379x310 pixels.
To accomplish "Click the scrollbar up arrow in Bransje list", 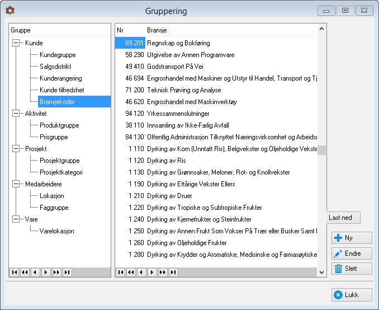I will [x=321, y=29].
